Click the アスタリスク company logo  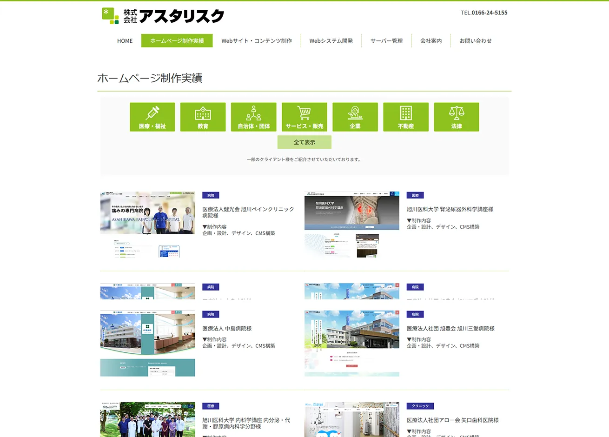click(x=163, y=16)
